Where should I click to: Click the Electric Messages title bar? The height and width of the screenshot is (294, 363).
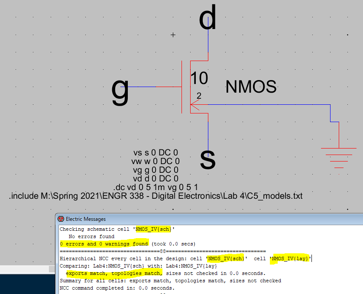208,219
